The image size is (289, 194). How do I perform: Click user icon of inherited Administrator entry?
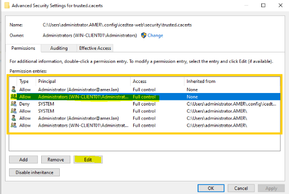pyautogui.click(x=14, y=118)
